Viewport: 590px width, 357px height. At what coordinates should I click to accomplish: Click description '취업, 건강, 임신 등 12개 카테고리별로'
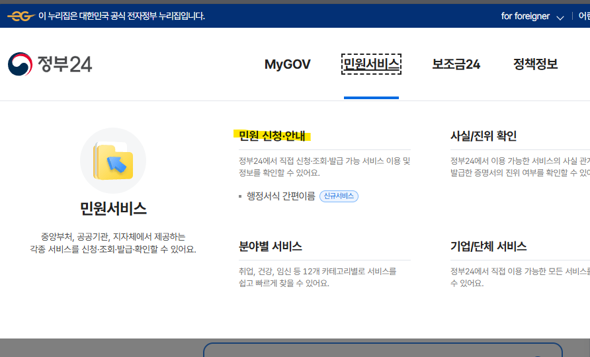317,277
